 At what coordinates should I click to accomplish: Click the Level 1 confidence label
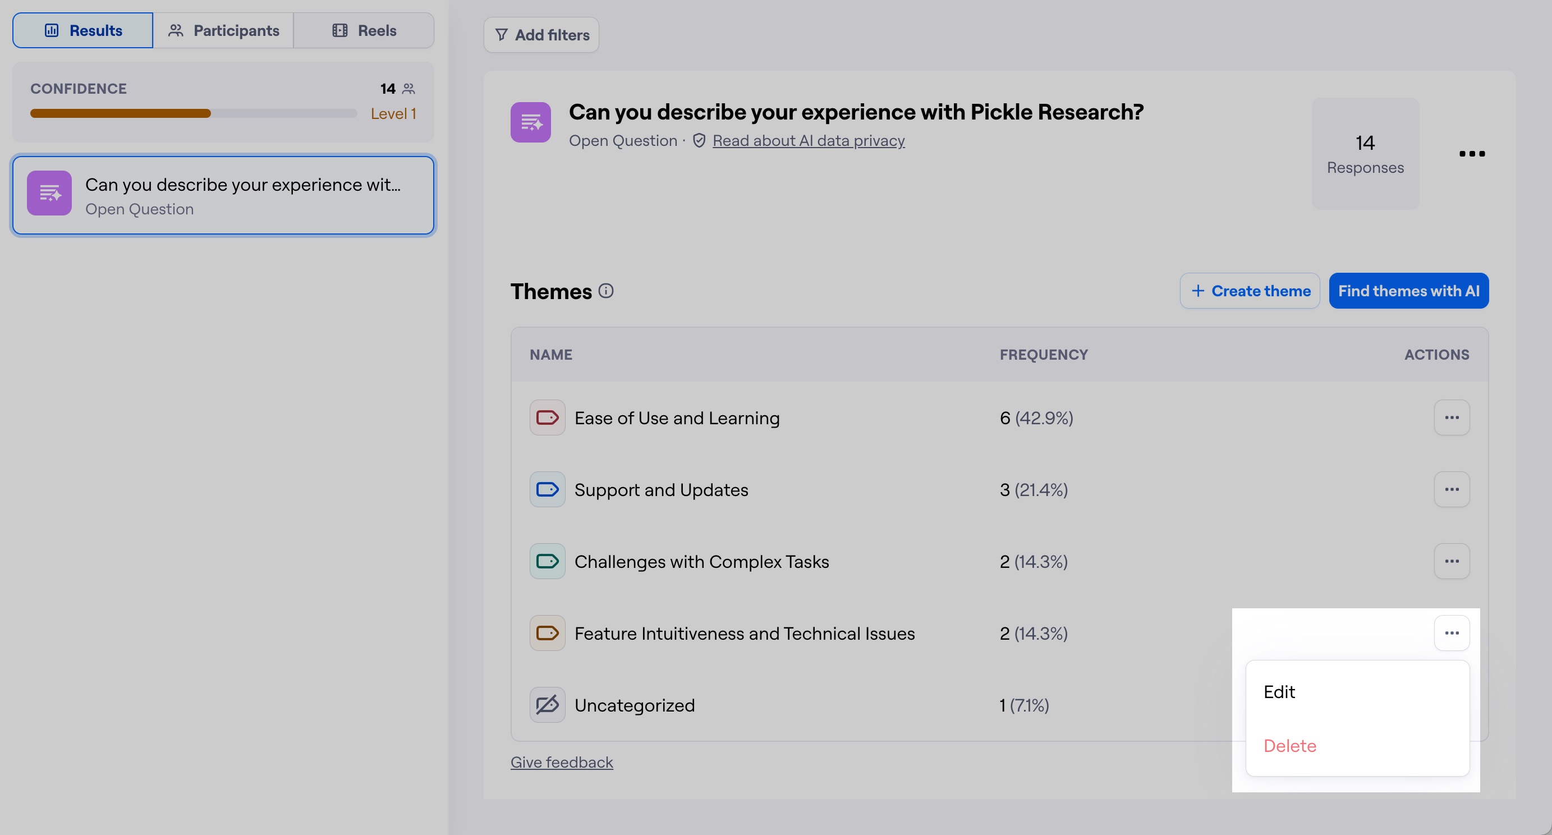tap(393, 113)
